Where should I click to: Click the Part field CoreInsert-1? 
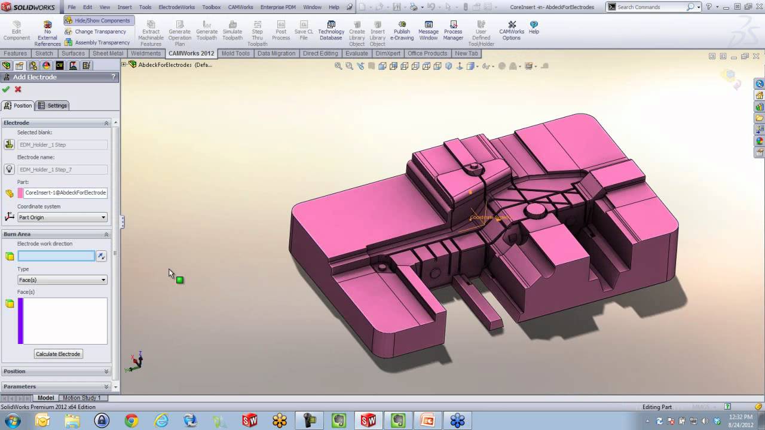pos(65,193)
